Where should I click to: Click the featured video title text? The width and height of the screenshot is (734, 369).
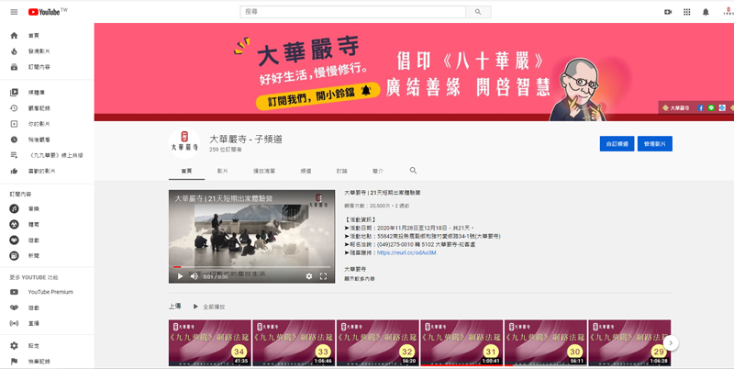point(382,193)
